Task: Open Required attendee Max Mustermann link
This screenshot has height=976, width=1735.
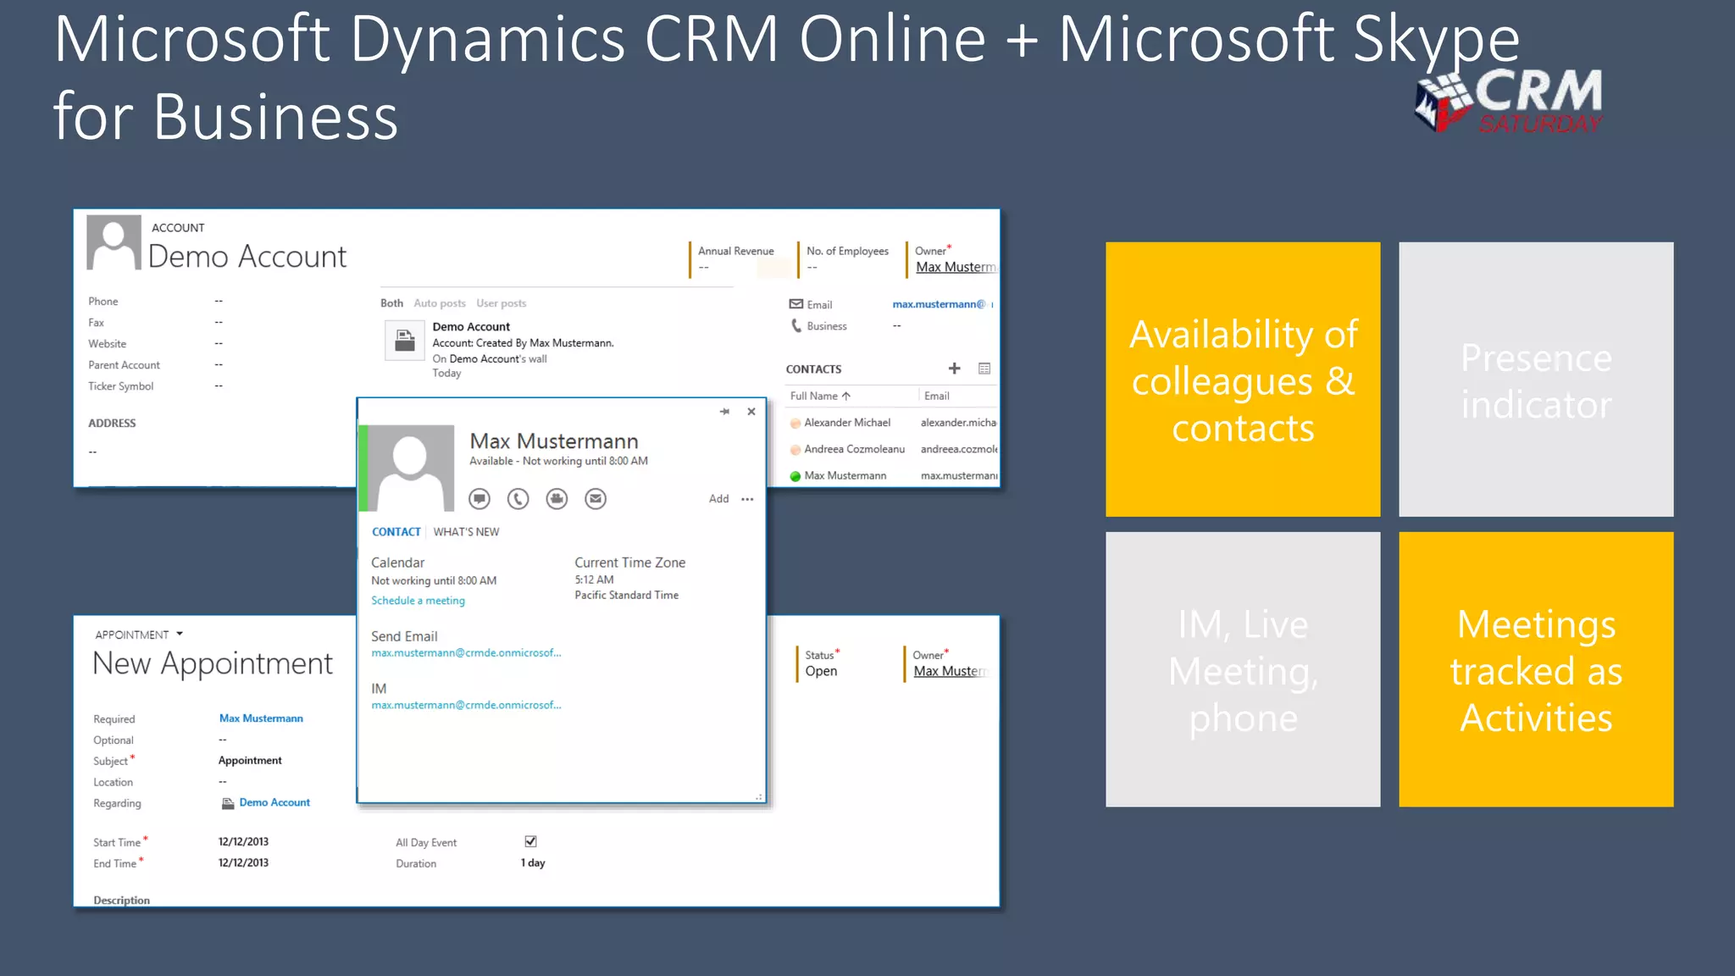Action: click(261, 718)
